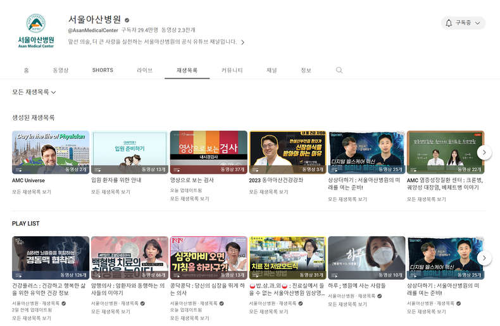Click 모든 재생목록 보기 under 입원 환자를 위한 안내
This screenshot has width=500, height=326.
[x=111, y=192]
